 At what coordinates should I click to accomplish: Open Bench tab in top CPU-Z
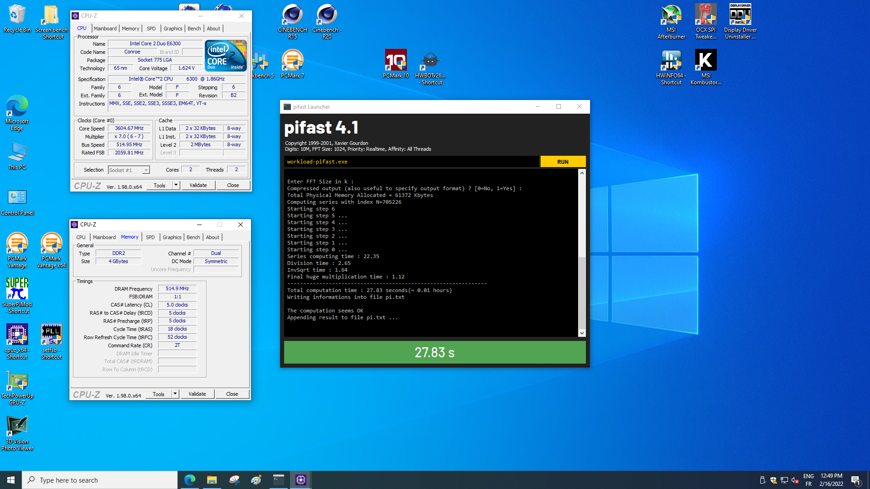point(194,29)
